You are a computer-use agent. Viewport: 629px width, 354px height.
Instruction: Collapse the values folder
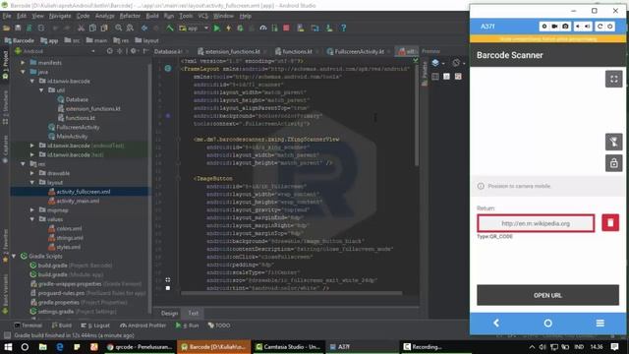coord(32,219)
